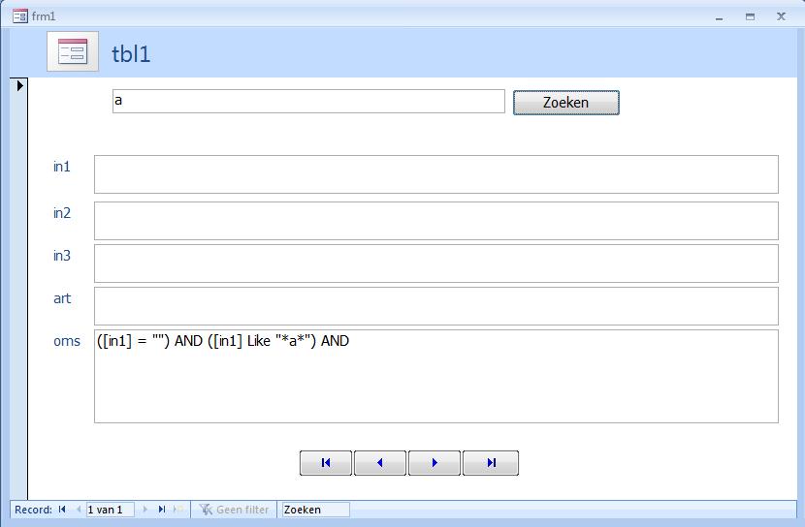This screenshot has width=805, height=527.
Task: Click next record arrow in Record navigation bar
Action: point(145,510)
